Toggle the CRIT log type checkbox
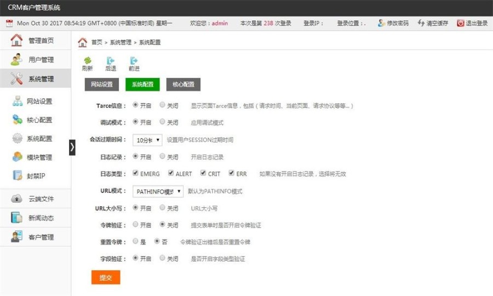The height and width of the screenshot is (296, 493). point(203,173)
